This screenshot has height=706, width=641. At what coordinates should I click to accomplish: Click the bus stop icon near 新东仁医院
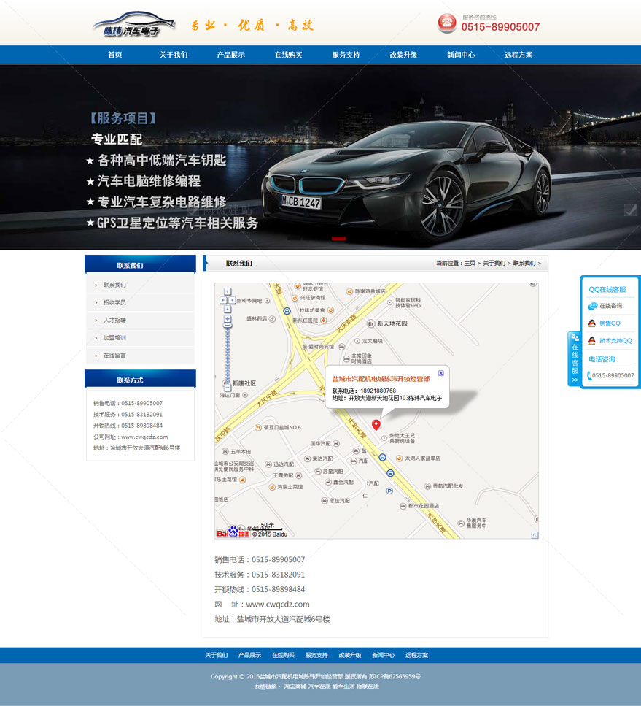287,311
